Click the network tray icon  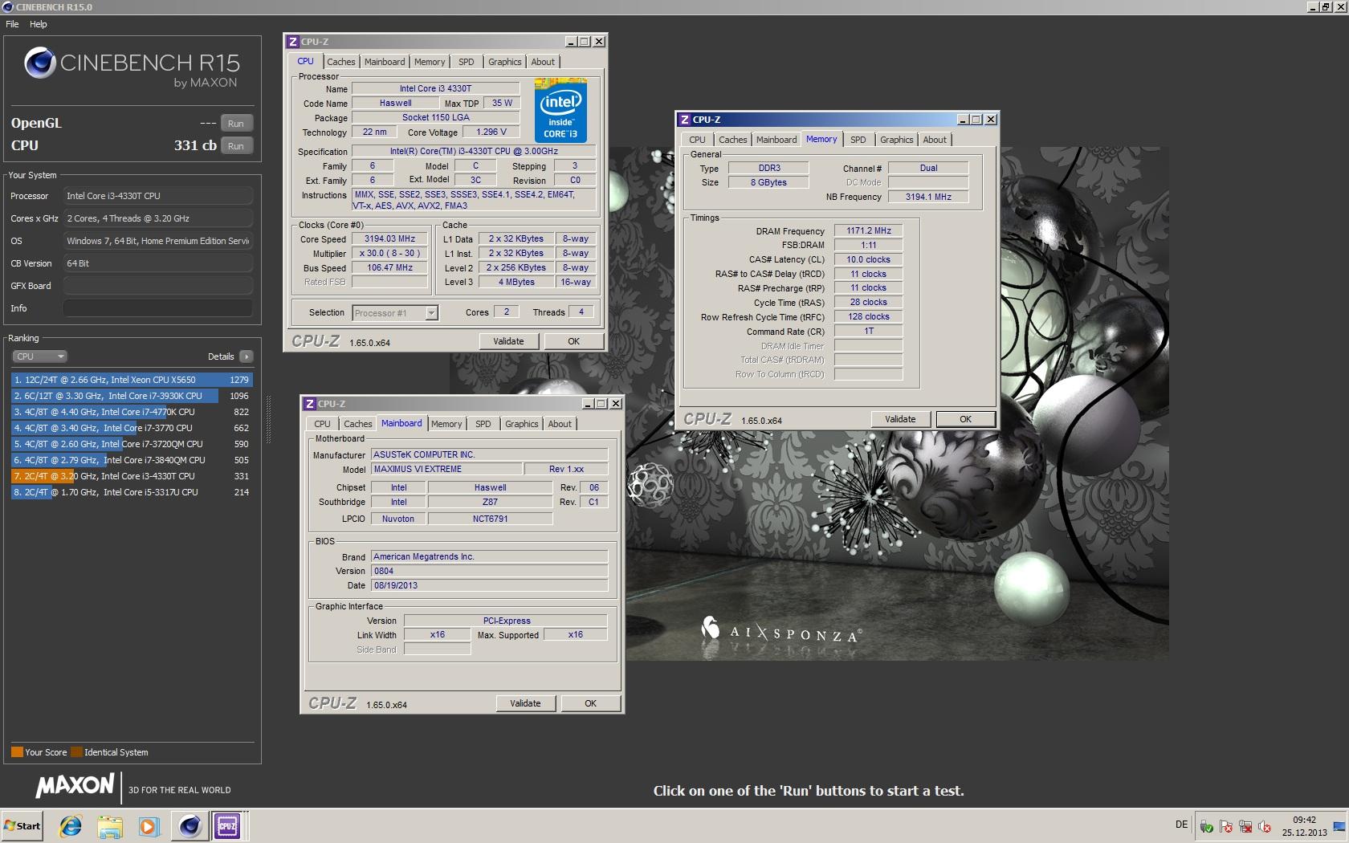point(1245,826)
